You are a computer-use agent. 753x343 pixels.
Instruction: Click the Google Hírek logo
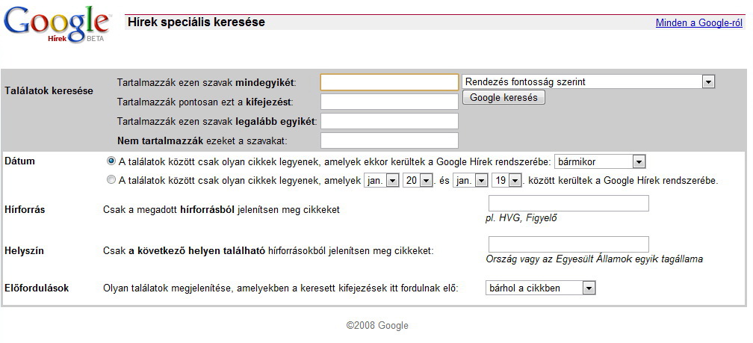(x=57, y=24)
